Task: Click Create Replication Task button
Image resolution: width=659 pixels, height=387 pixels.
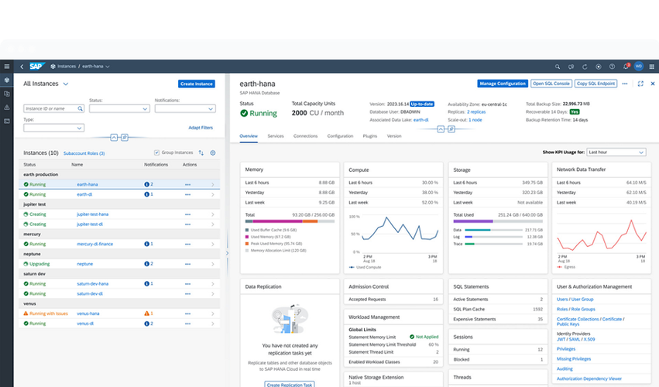Action: (290, 385)
